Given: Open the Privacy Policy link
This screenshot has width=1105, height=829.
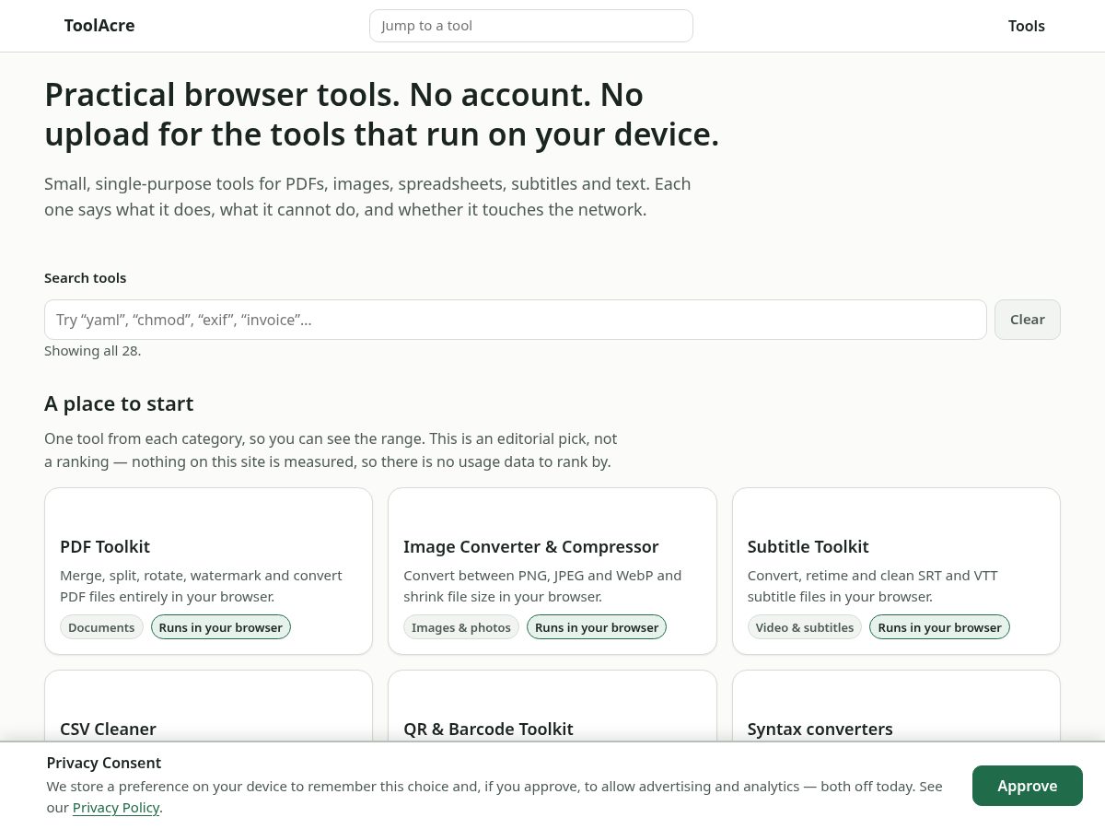Looking at the screenshot, I should coord(116,808).
